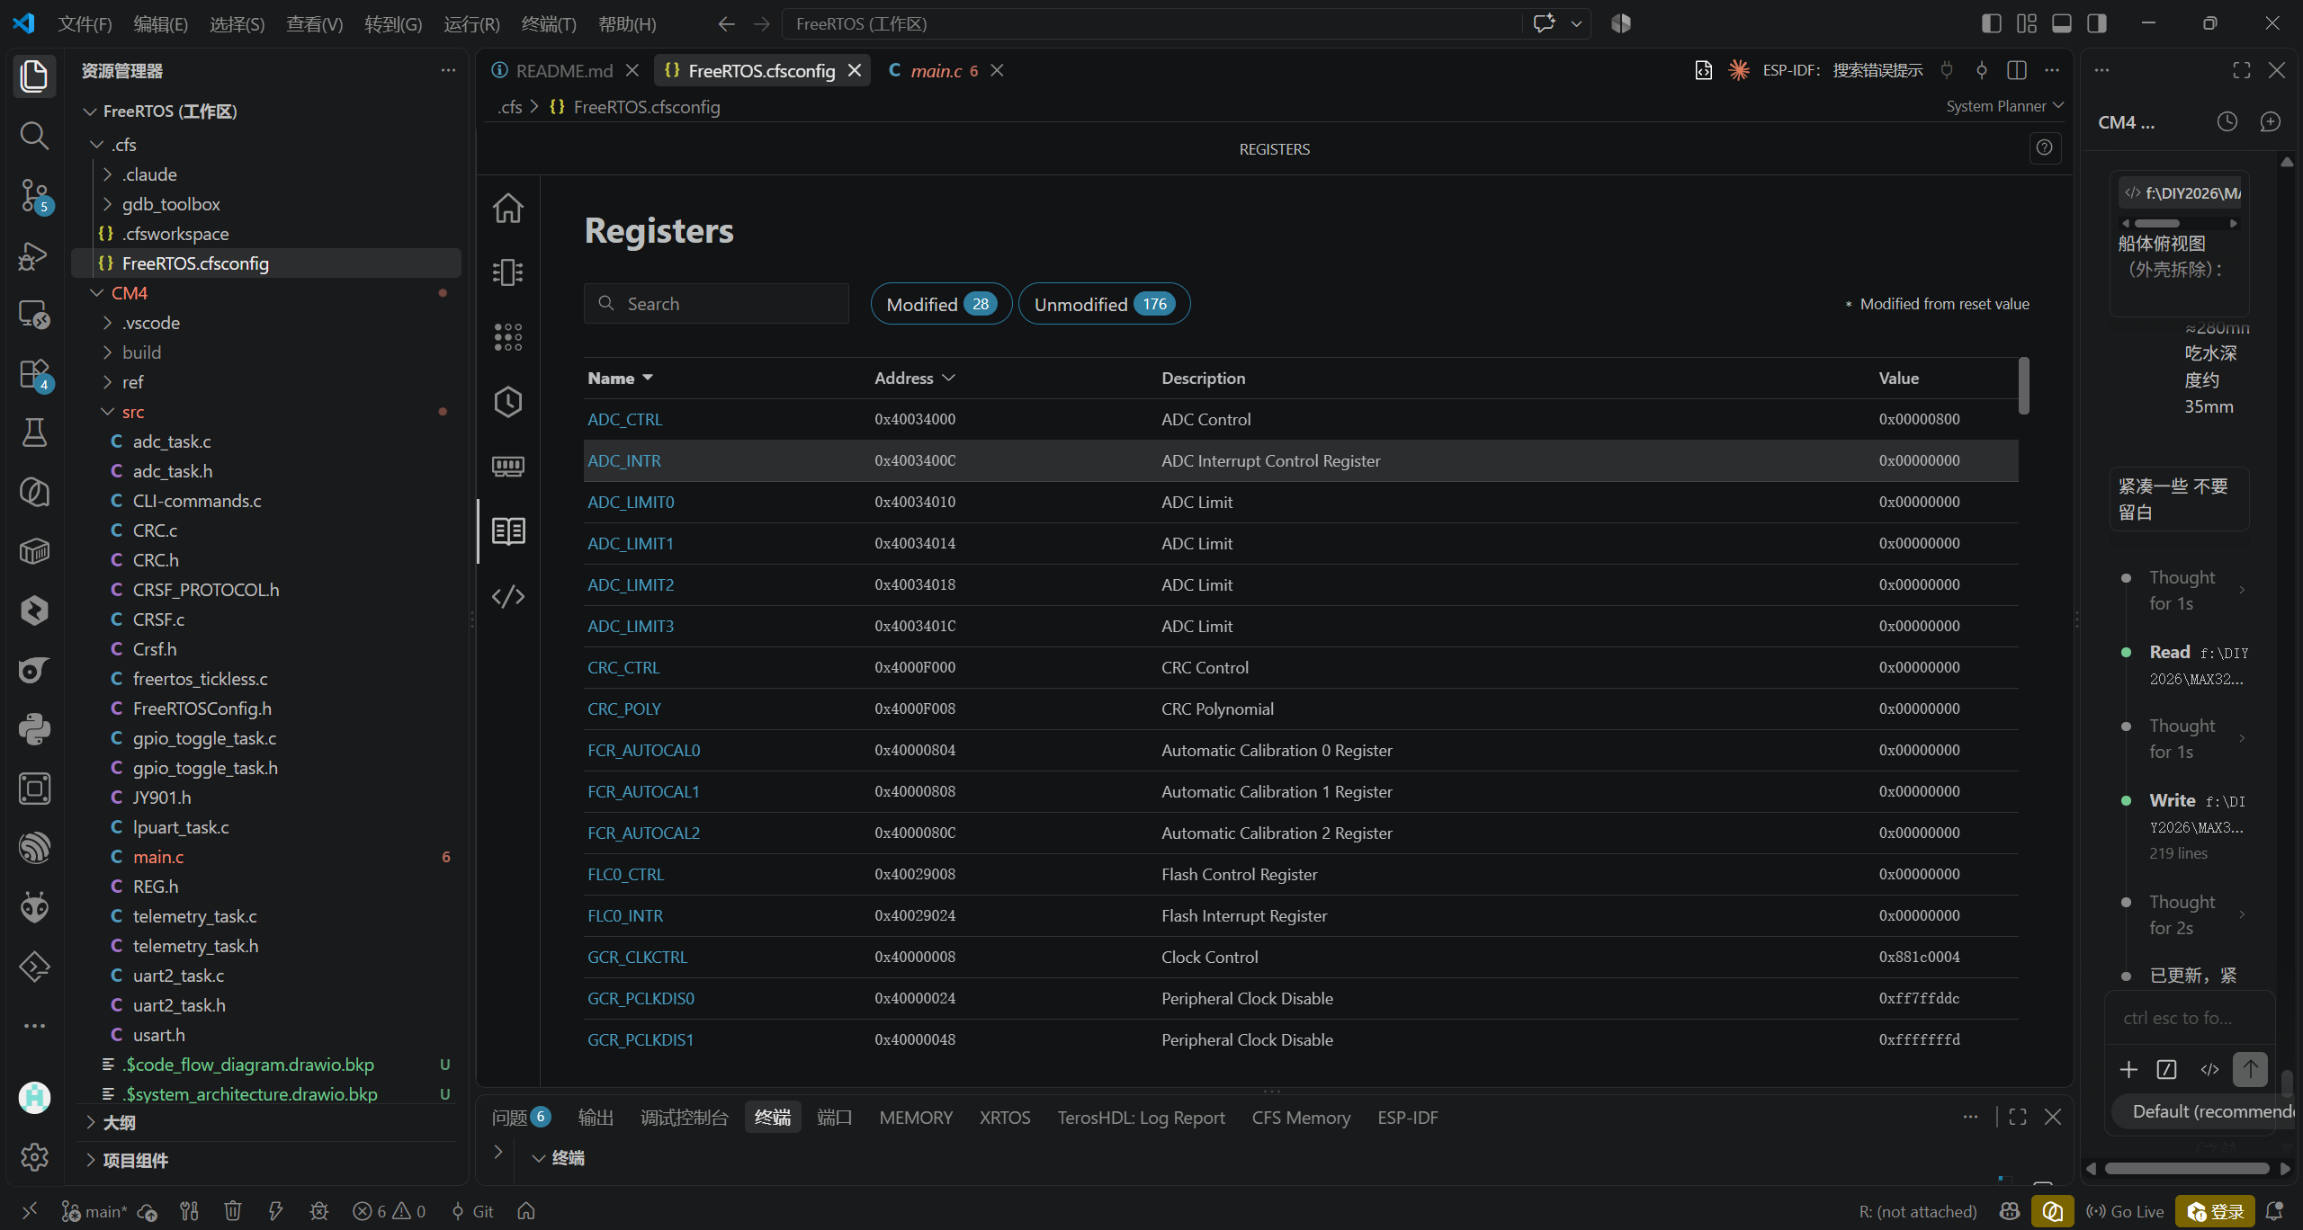
Task: Open the Run and Debug view
Action: [x=34, y=255]
